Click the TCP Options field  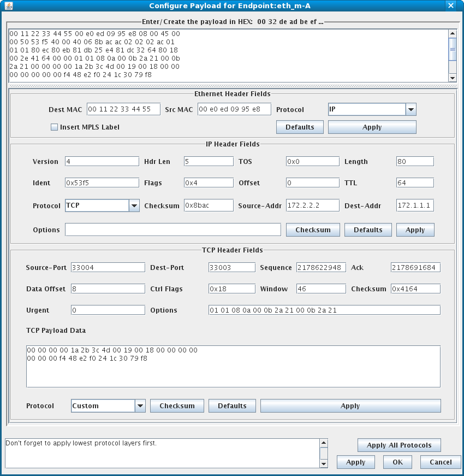tap(324, 310)
